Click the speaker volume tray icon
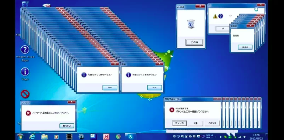 point(245,137)
